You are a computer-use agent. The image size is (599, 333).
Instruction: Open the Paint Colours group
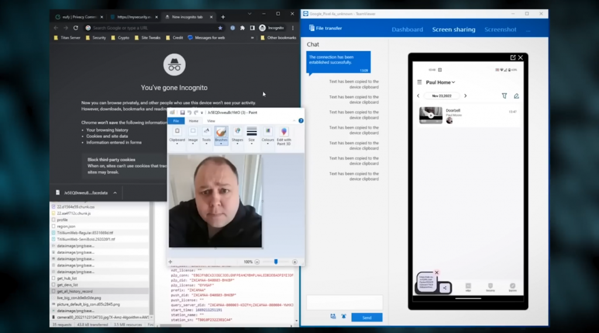268,136
